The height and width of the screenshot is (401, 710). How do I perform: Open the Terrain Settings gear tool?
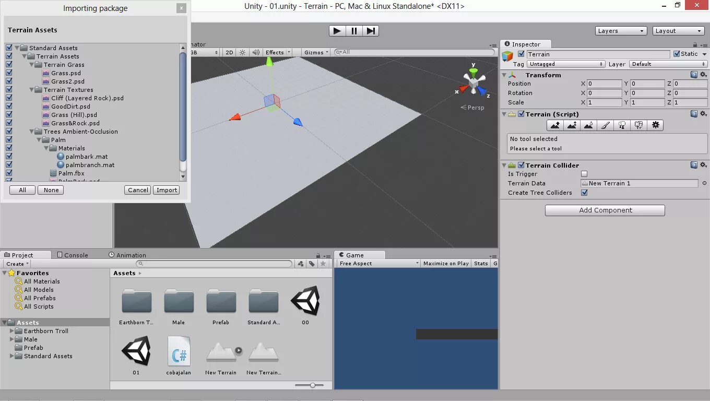click(x=656, y=125)
